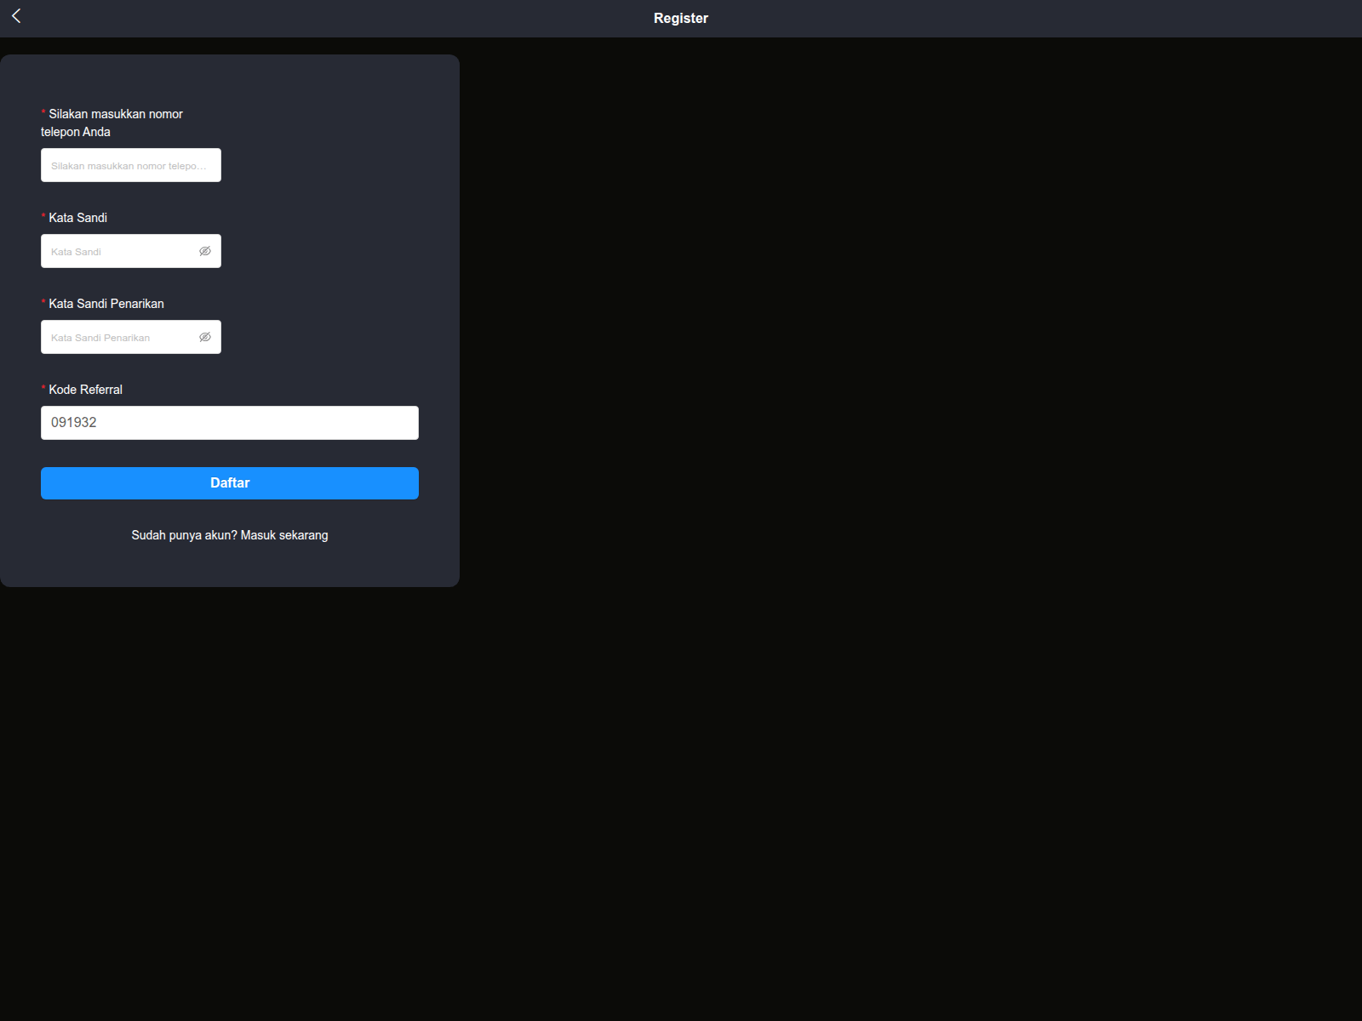Click the crossed-eye icon beside Kata Sandi Penarikan

point(205,336)
